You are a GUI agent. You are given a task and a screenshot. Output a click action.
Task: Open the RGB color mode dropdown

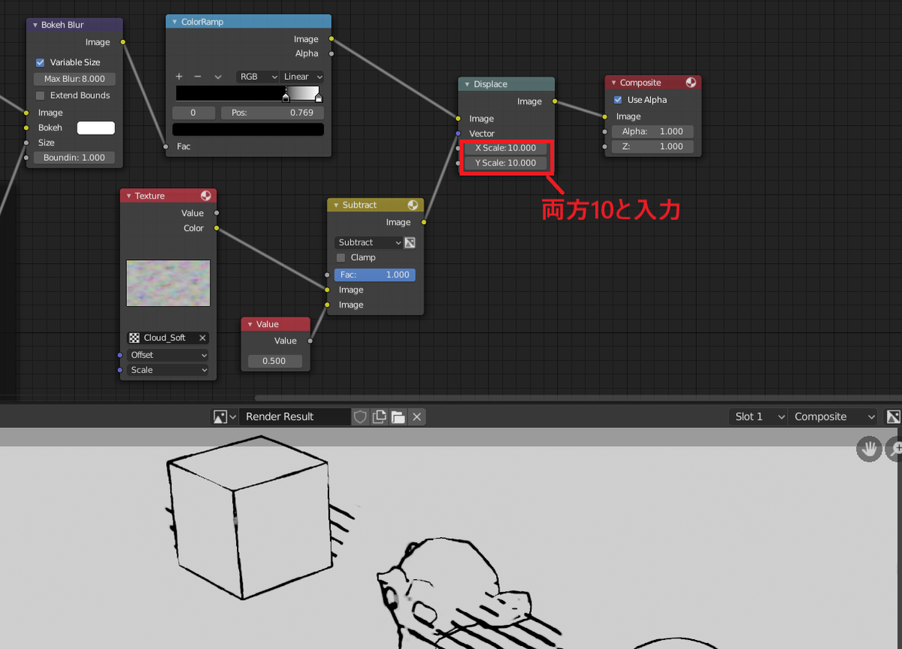(258, 77)
